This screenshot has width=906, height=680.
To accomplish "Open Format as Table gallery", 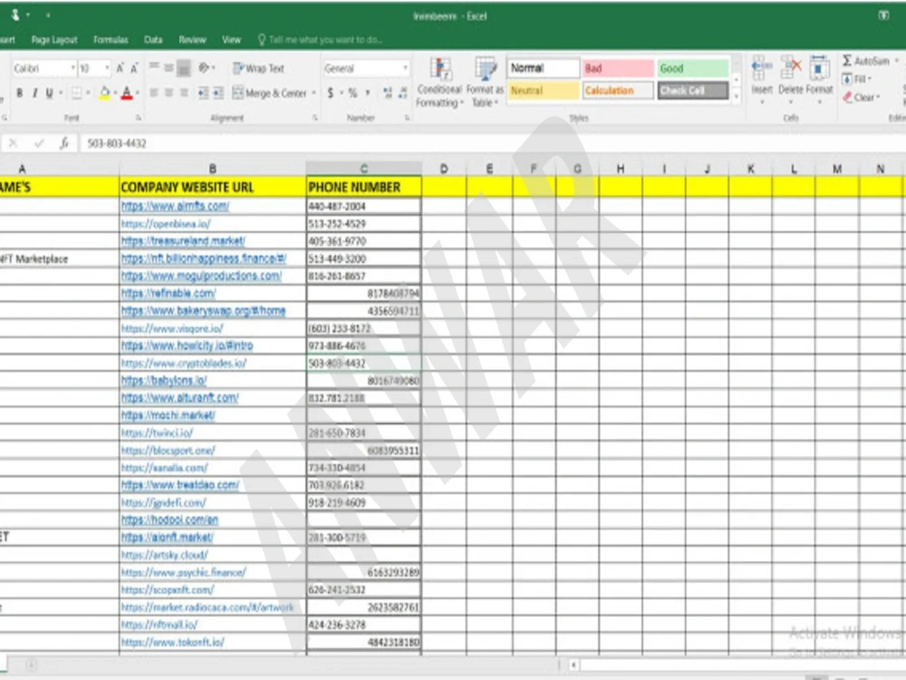I will pos(485,83).
